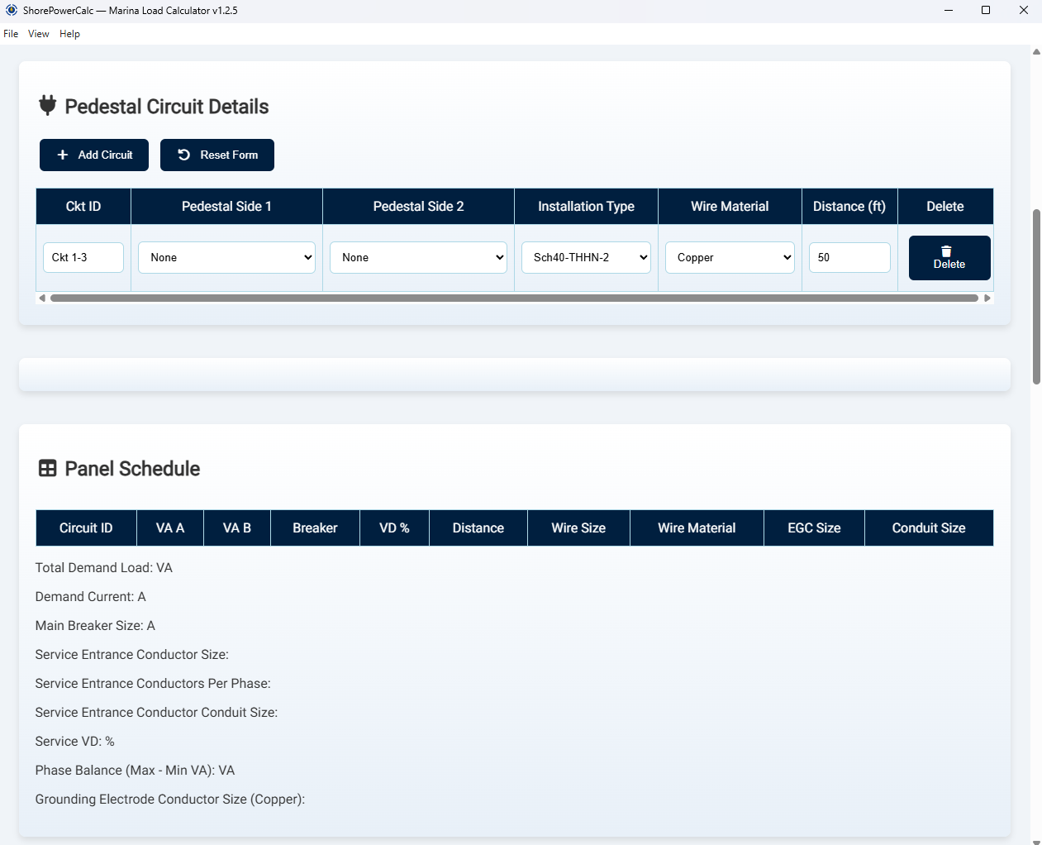1042x845 pixels.
Task: Click the plug icon beside Pedestal Circuit Details
Action: 48,106
